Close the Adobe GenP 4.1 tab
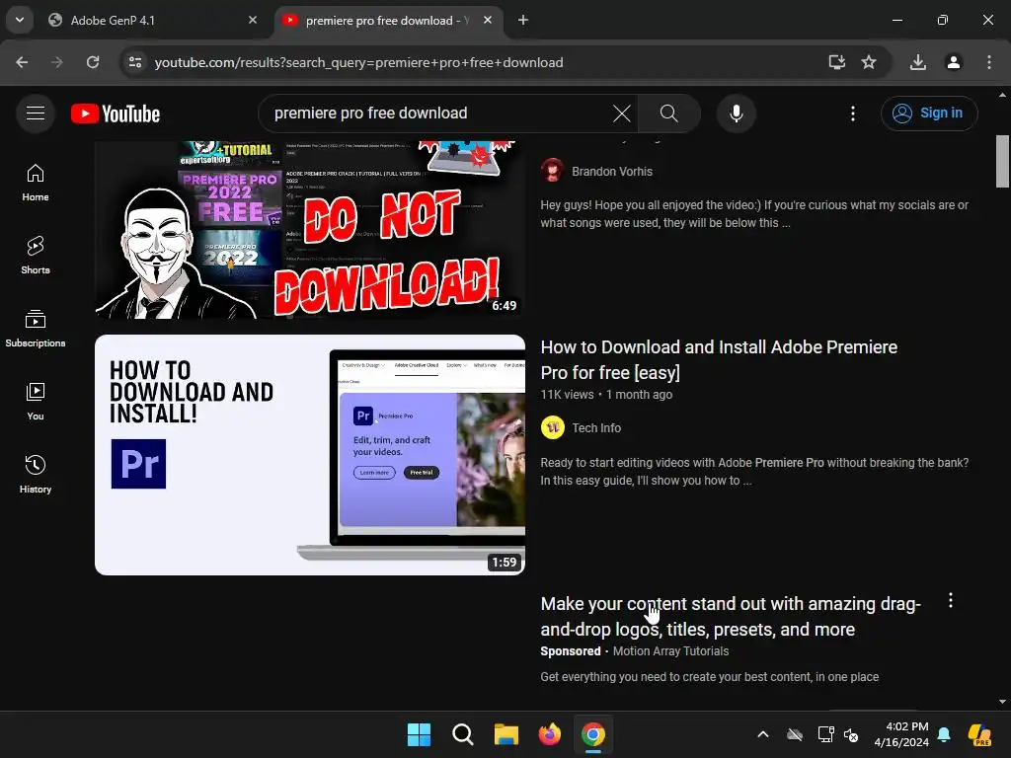Viewport: 1011px width, 758px height. (x=252, y=21)
